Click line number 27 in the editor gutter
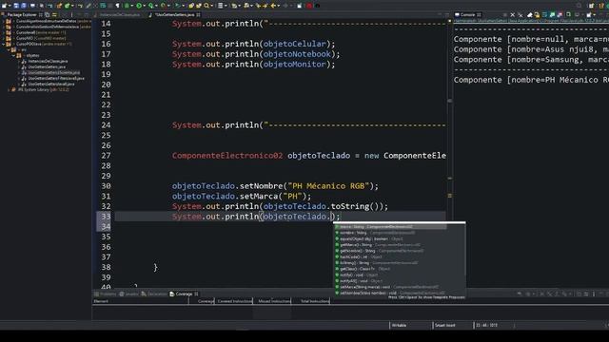Viewport: 609px width, 342px height. coord(106,156)
